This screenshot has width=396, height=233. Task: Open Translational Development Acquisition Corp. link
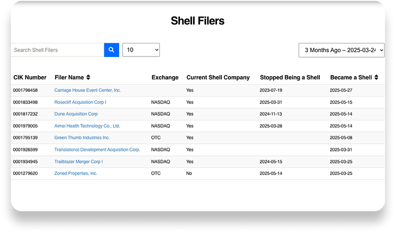click(97, 149)
